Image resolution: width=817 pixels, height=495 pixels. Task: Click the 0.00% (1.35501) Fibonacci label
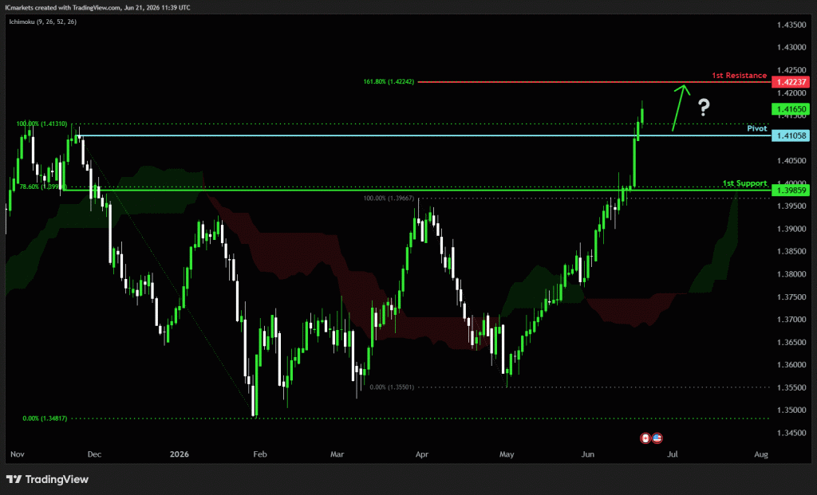[392, 387]
